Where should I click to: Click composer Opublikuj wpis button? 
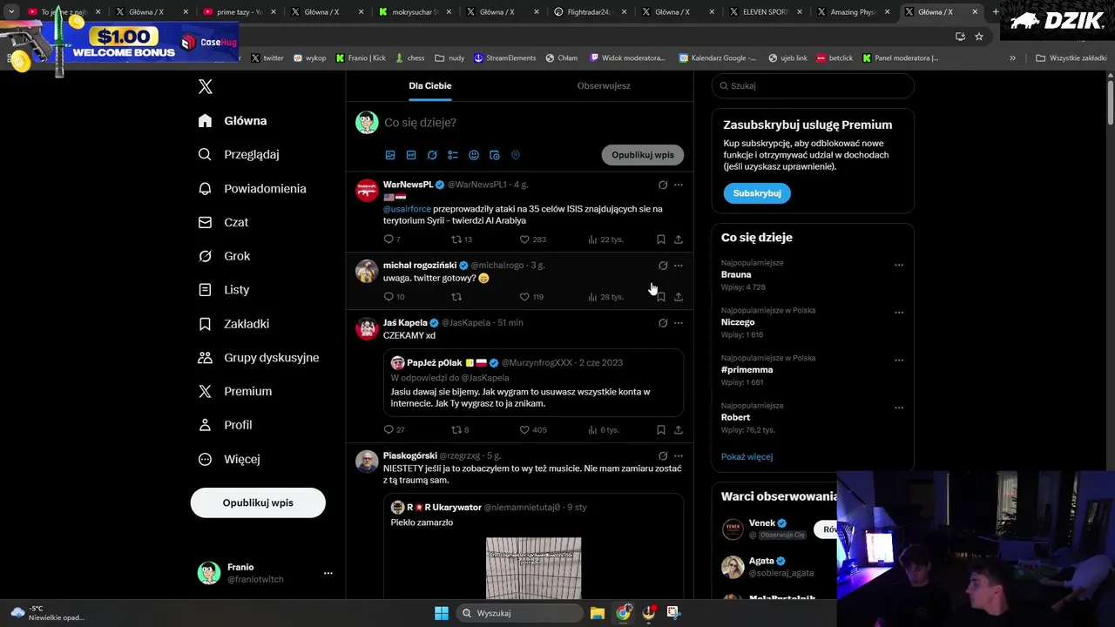point(643,155)
